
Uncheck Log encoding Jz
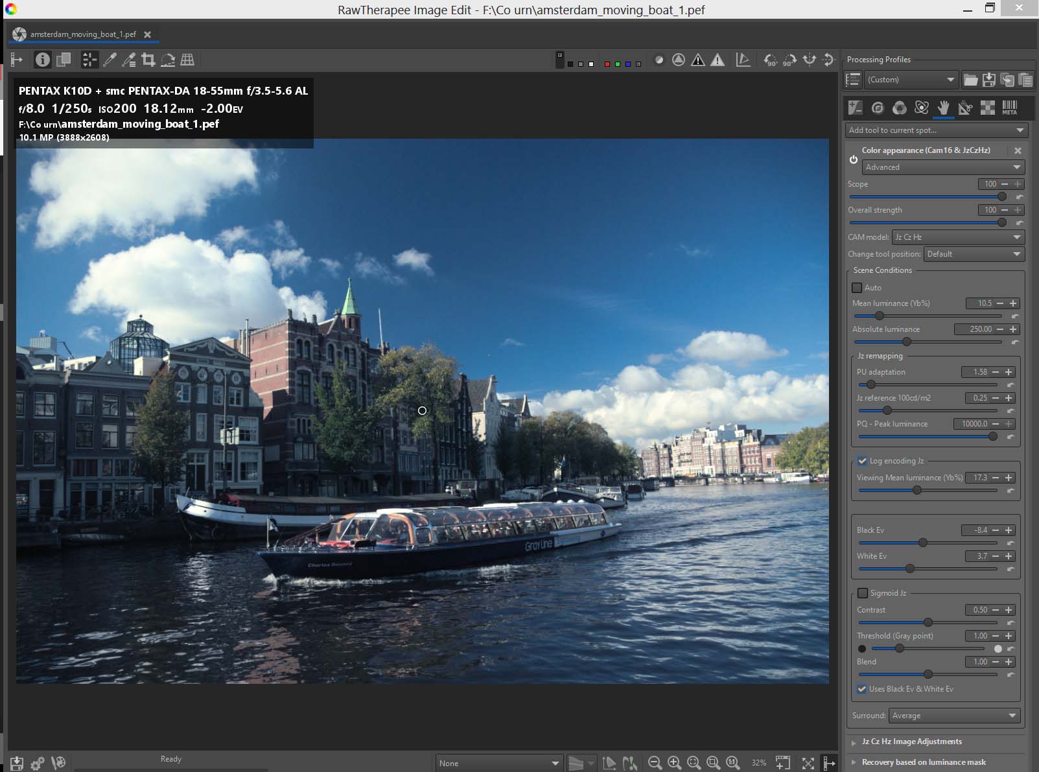862,461
